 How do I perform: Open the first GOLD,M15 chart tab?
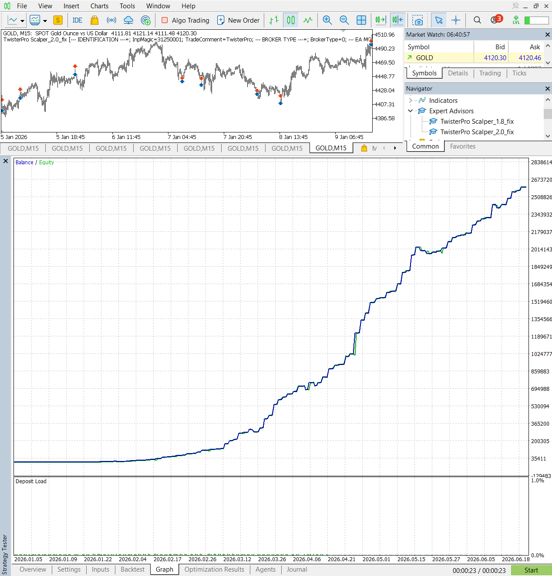(x=23, y=148)
